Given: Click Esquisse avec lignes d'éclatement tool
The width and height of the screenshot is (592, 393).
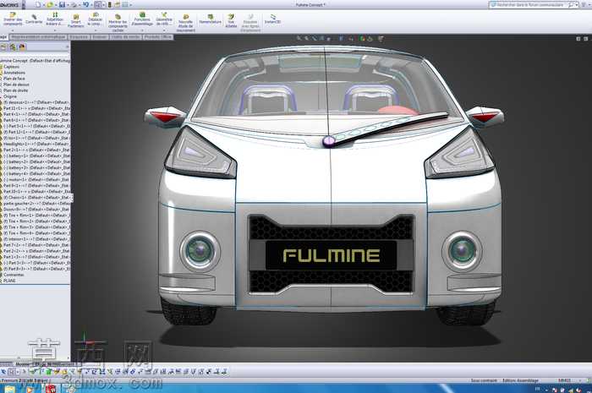Looking at the screenshot, I should click(250, 23).
